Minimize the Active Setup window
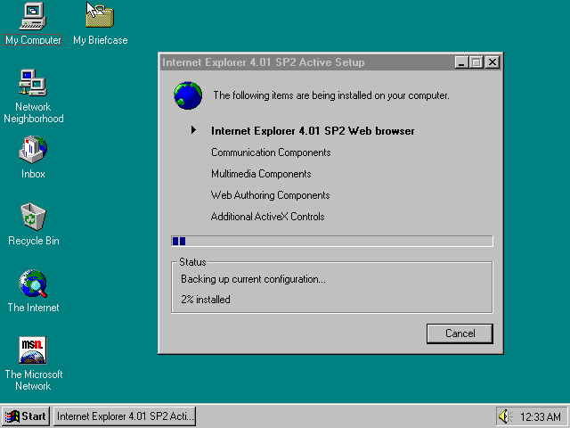The width and height of the screenshot is (570, 428). (x=461, y=62)
